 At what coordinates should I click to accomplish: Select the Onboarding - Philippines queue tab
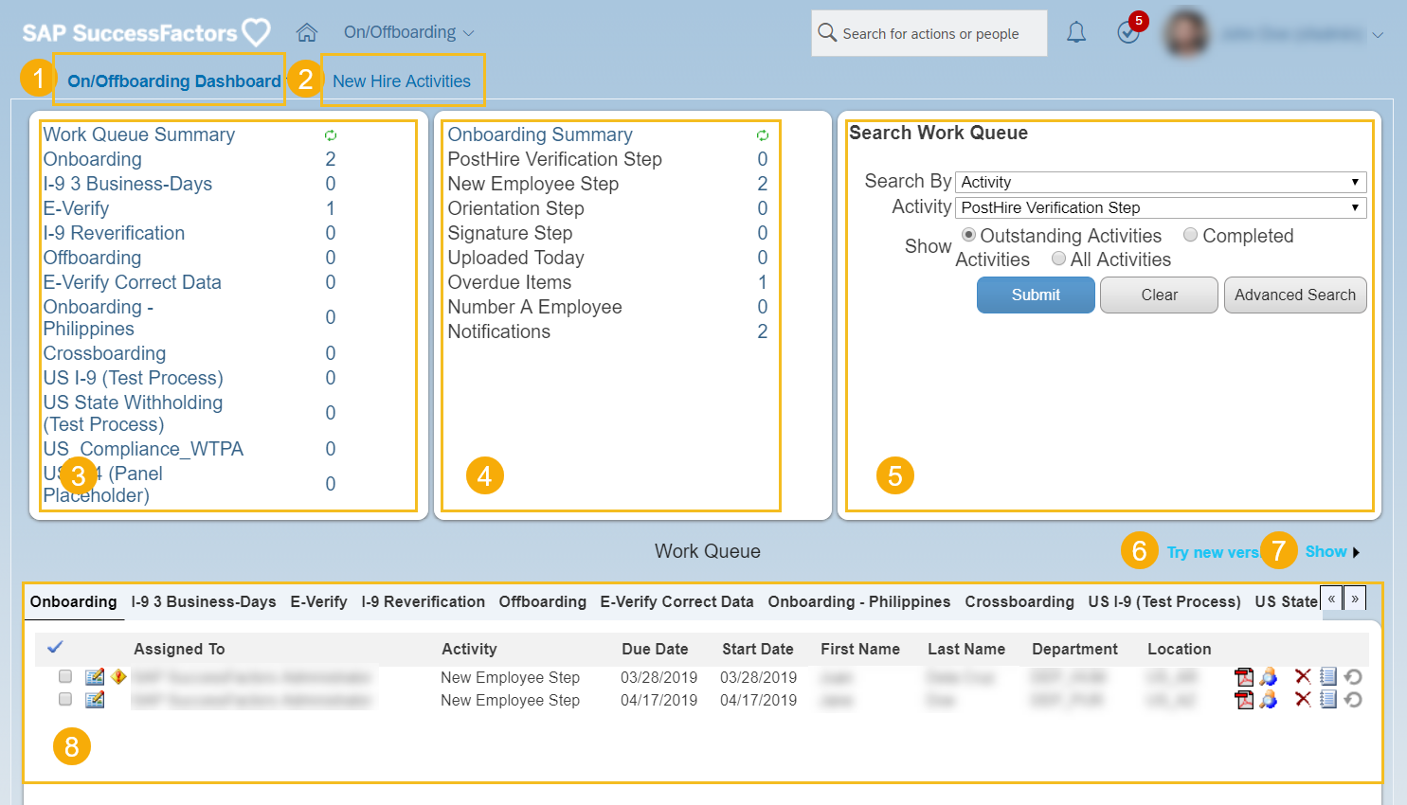tap(859, 601)
